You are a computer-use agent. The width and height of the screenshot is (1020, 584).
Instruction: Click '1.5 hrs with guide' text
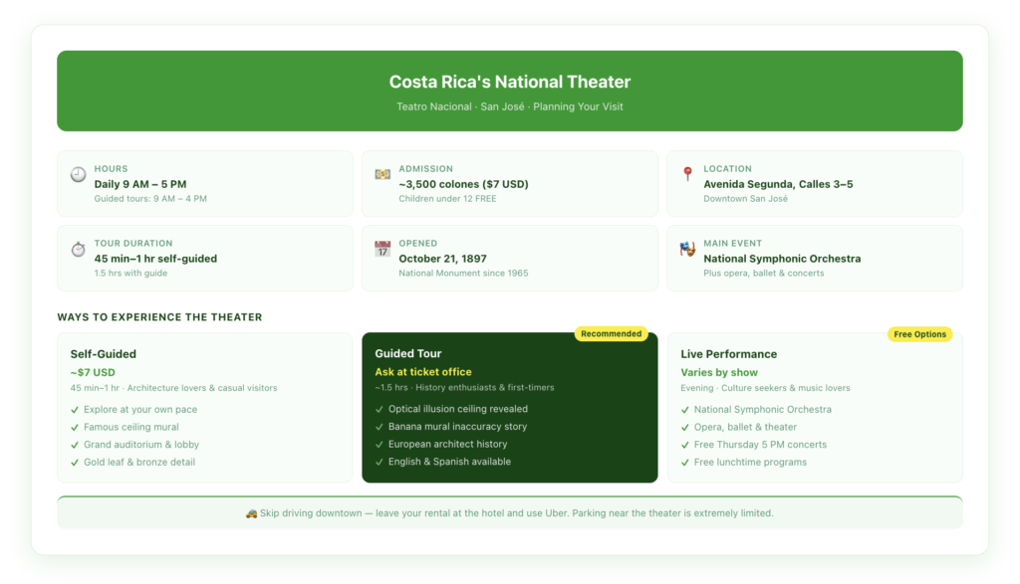coord(130,274)
